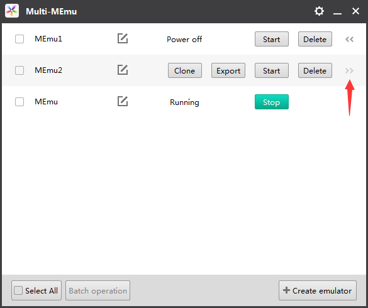Edit the MEmu2 instance name

123,70
